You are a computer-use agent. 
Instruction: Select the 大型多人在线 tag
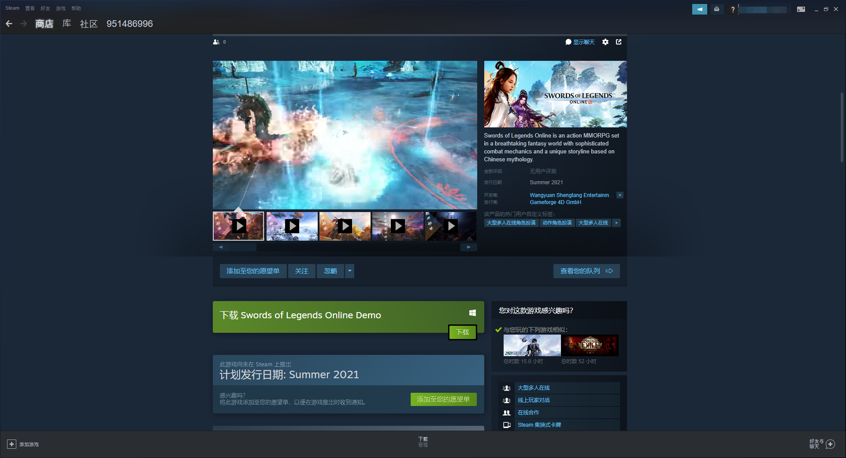[593, 223]
